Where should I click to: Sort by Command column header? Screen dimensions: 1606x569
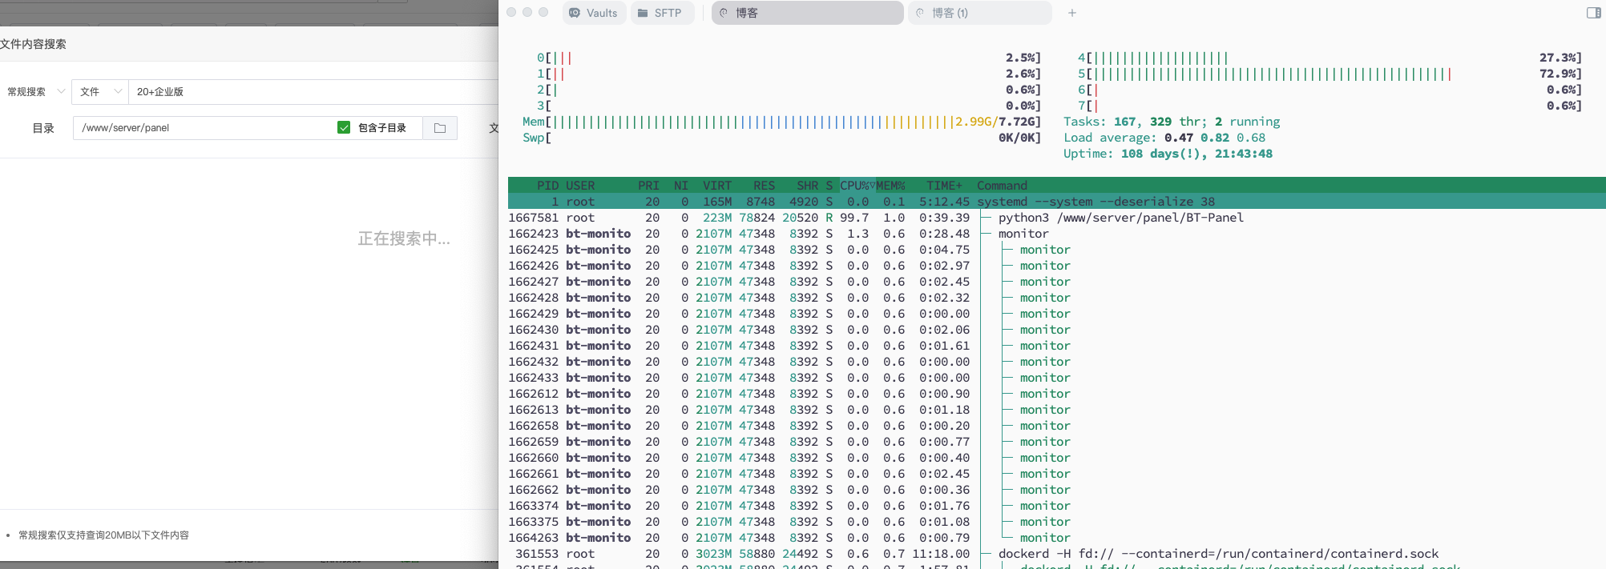click(x=1002, y=186)
